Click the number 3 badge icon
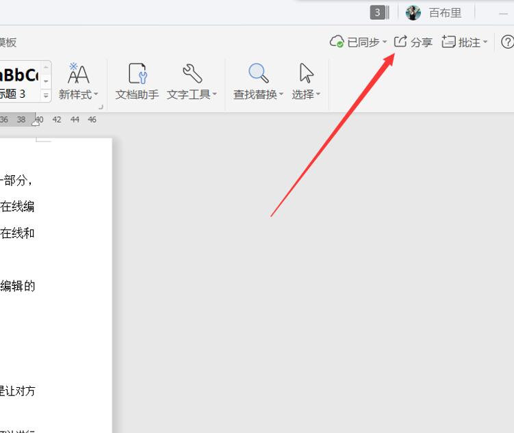 click(x=380, y=13)
